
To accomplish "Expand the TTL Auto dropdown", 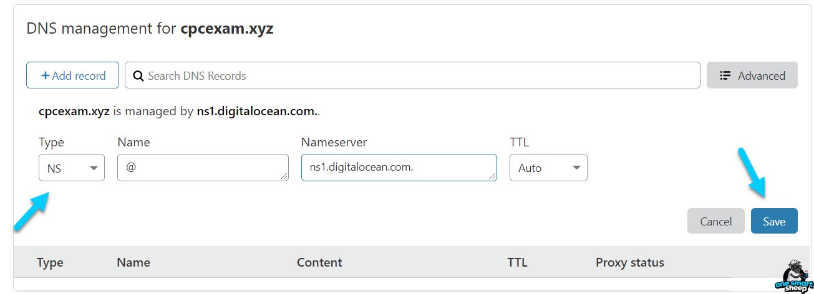I will pyautogui.click(x=548, y=168).
